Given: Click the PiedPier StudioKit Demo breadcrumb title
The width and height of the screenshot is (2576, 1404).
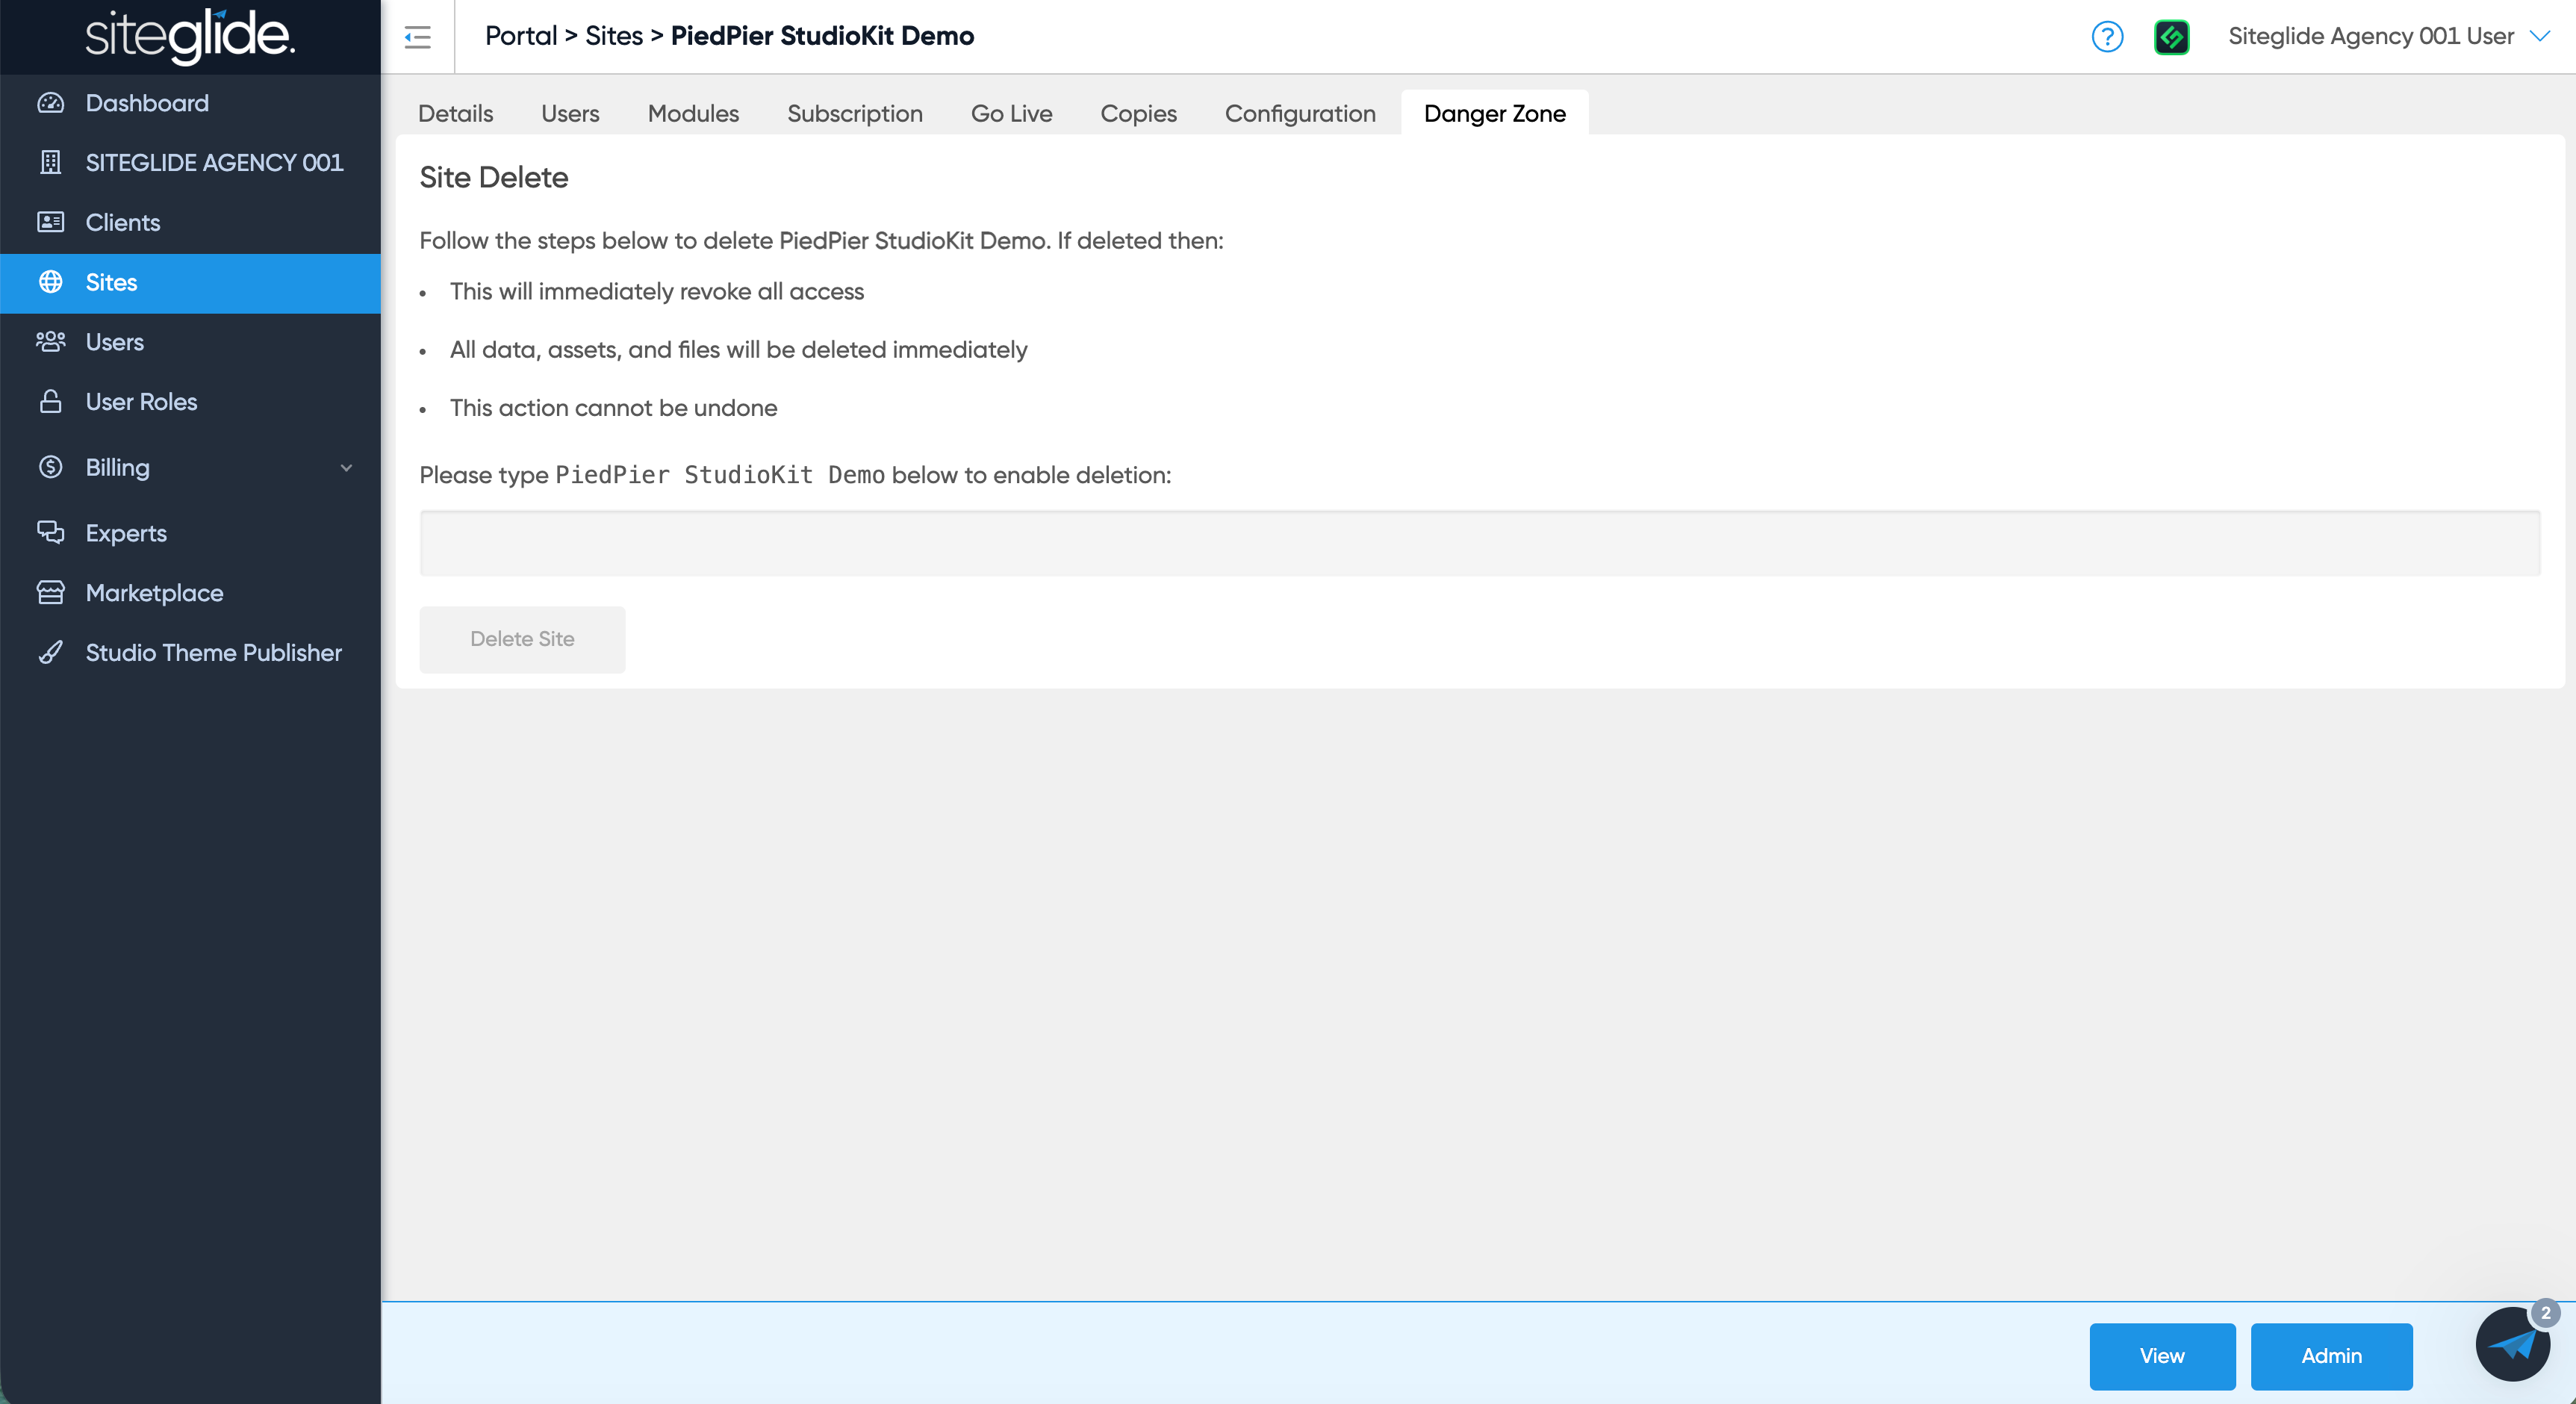Looking at the screenshot, I should click(x=822, y=36).
